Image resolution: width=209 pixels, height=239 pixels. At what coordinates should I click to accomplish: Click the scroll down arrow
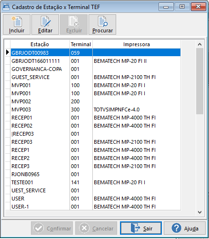199,212
